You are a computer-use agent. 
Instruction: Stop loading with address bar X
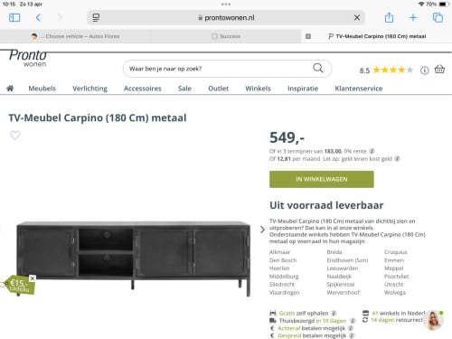tap(357, 18)
